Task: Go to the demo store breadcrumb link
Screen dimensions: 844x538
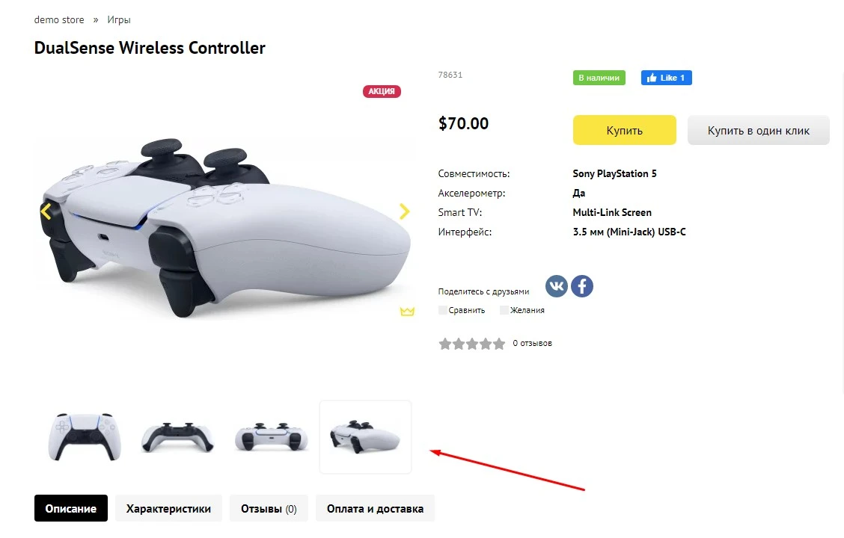Action: tap(59, 20)
